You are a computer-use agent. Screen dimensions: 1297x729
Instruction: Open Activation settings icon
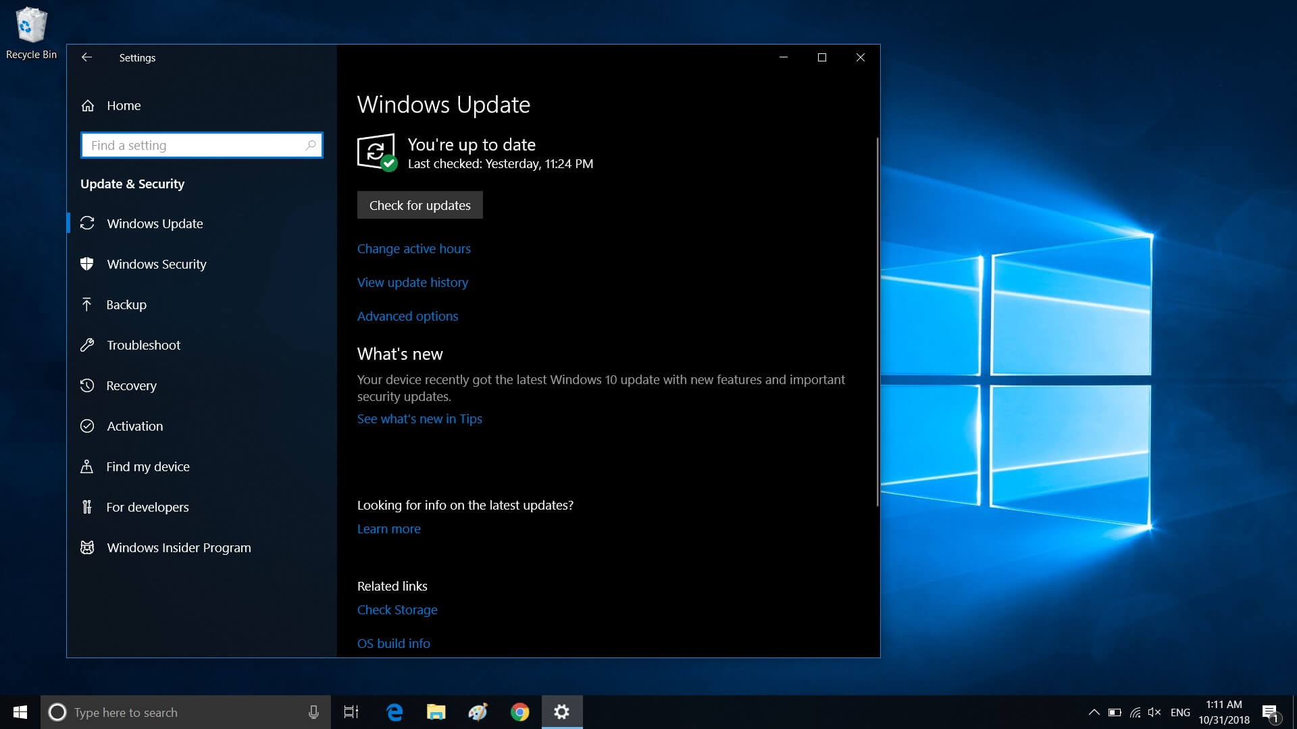point(86,425)
